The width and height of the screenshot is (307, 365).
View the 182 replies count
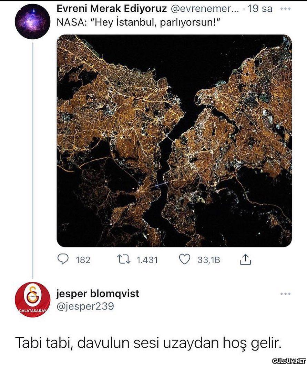[x=83, y=260]
